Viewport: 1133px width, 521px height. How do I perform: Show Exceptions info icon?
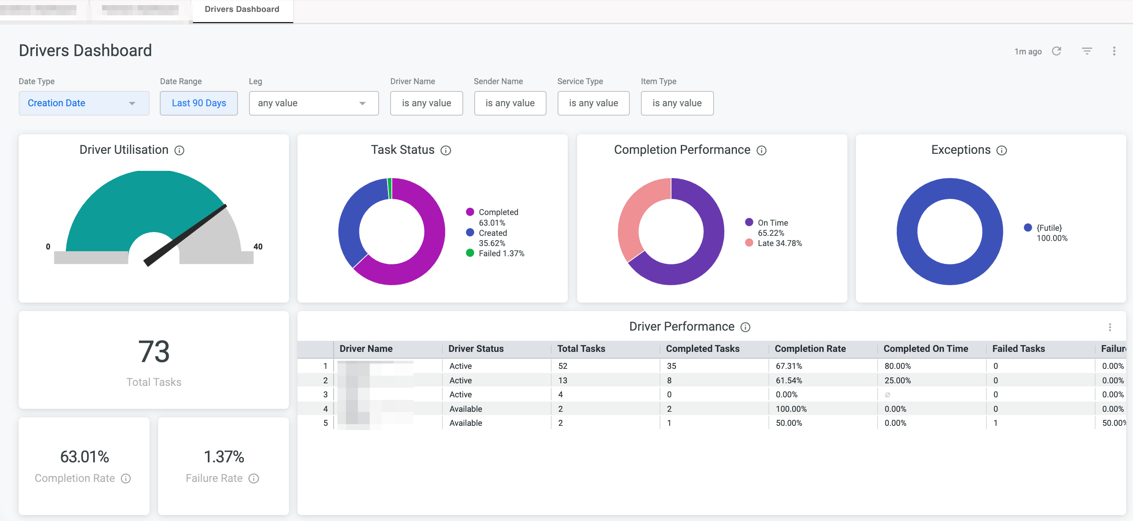click(x=1002, y=150)
